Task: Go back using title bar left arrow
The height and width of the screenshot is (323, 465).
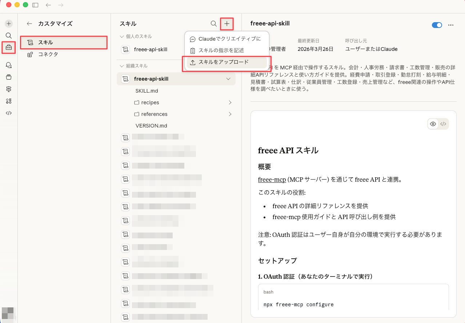Action: point(48,5)
